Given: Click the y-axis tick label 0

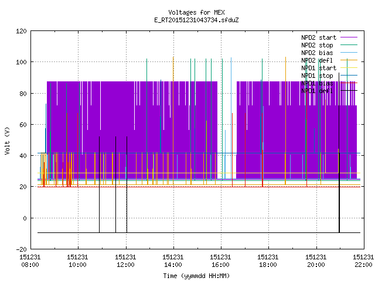Looking at the screenshot, I should [x=25, y=218].
